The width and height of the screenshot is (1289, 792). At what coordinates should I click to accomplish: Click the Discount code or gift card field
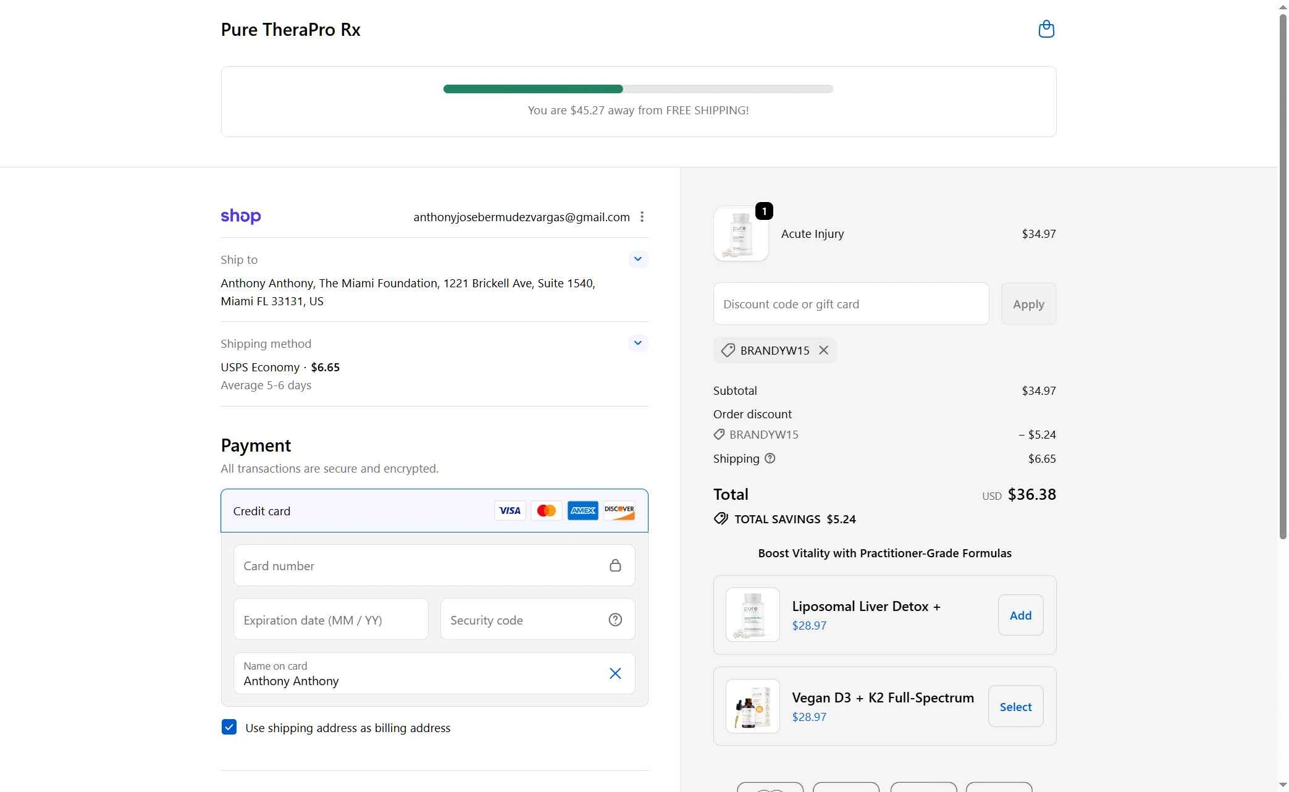click(x=850, y=303)
